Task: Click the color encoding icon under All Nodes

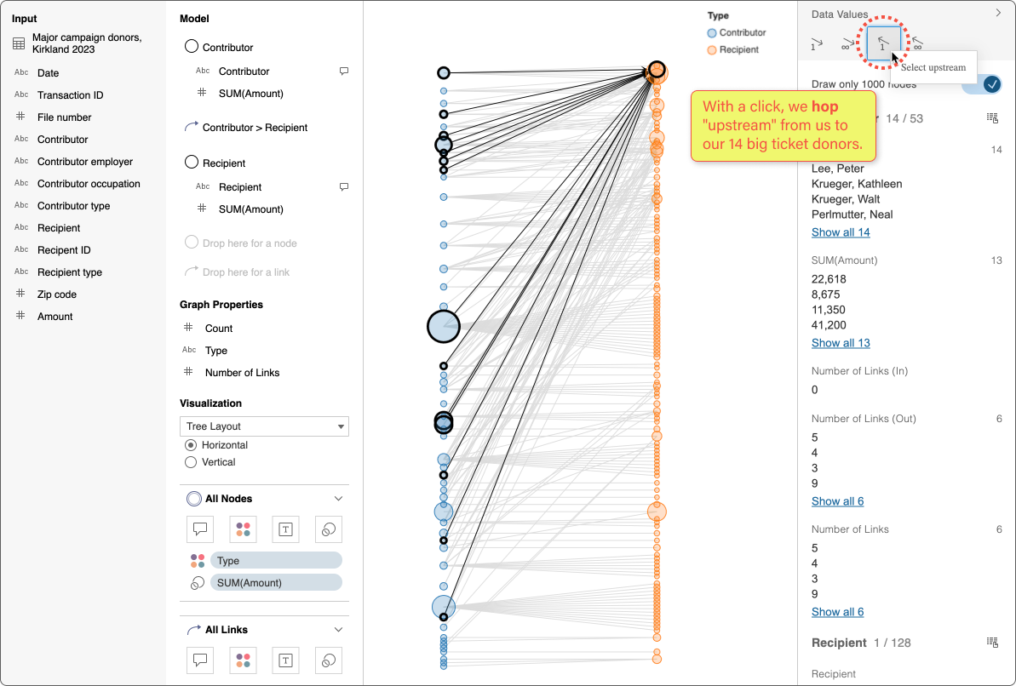Action: 243,529
